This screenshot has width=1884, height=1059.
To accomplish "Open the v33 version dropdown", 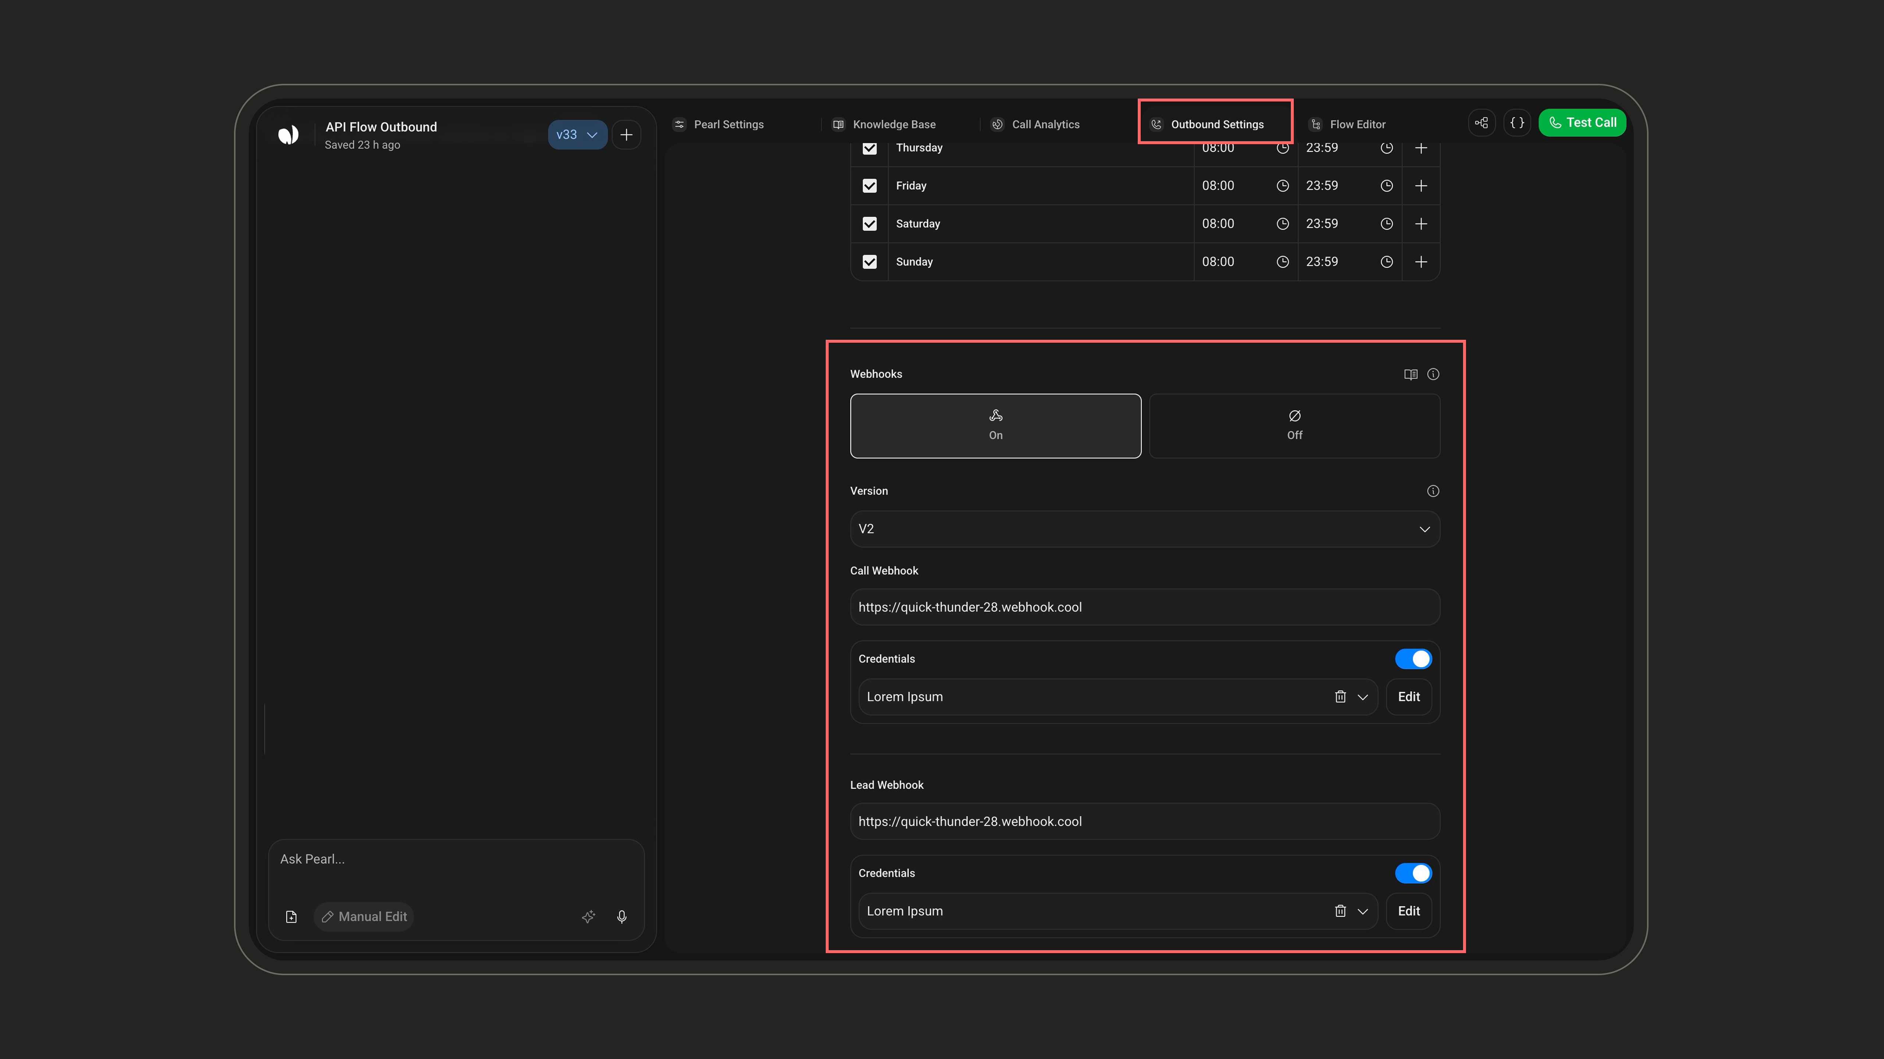I will tap(577, 135).
